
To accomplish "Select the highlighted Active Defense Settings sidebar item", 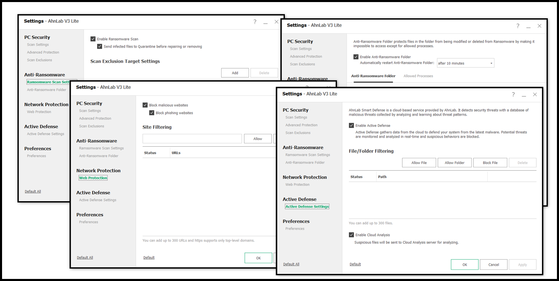I will pos(307,207).
